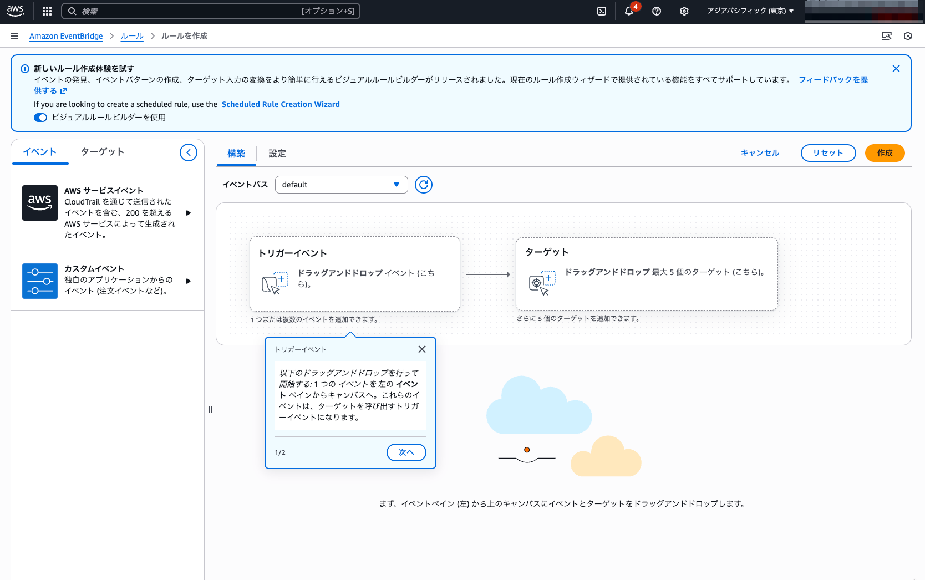Open the hamburger navigation menu
This screenshot has width=925, height=580.
click(x=14, y=36)
